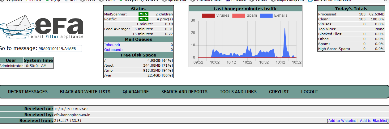389x129 pixels.
Task: Select the host efa.kannapiran.co.in
Action: pyautogui.click(x=72, y=115)
